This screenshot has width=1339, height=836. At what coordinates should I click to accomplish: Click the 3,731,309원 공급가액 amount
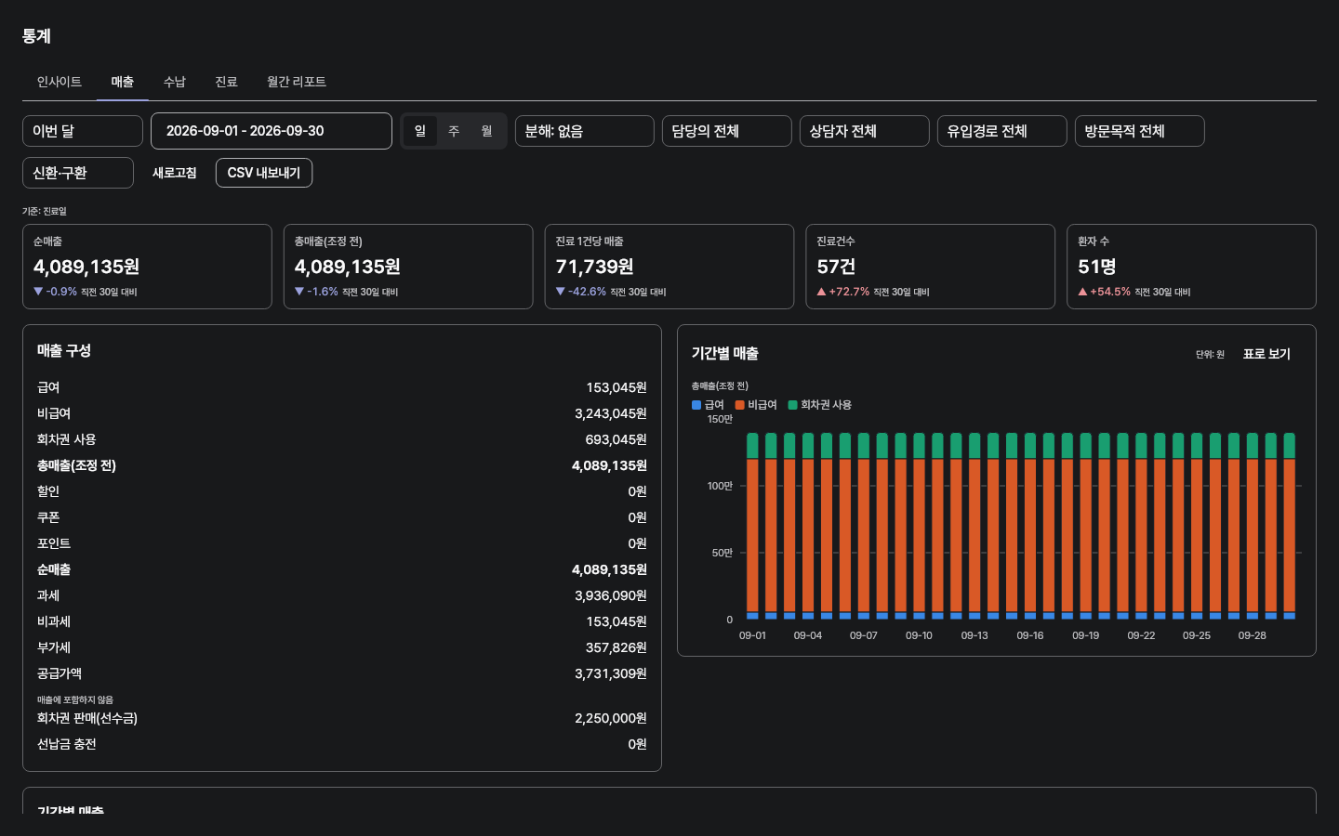[611, 673]
